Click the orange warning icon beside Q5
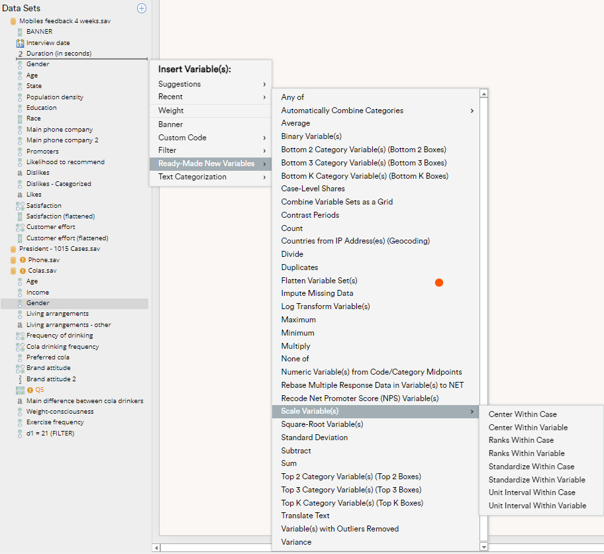 coord(30,390)
